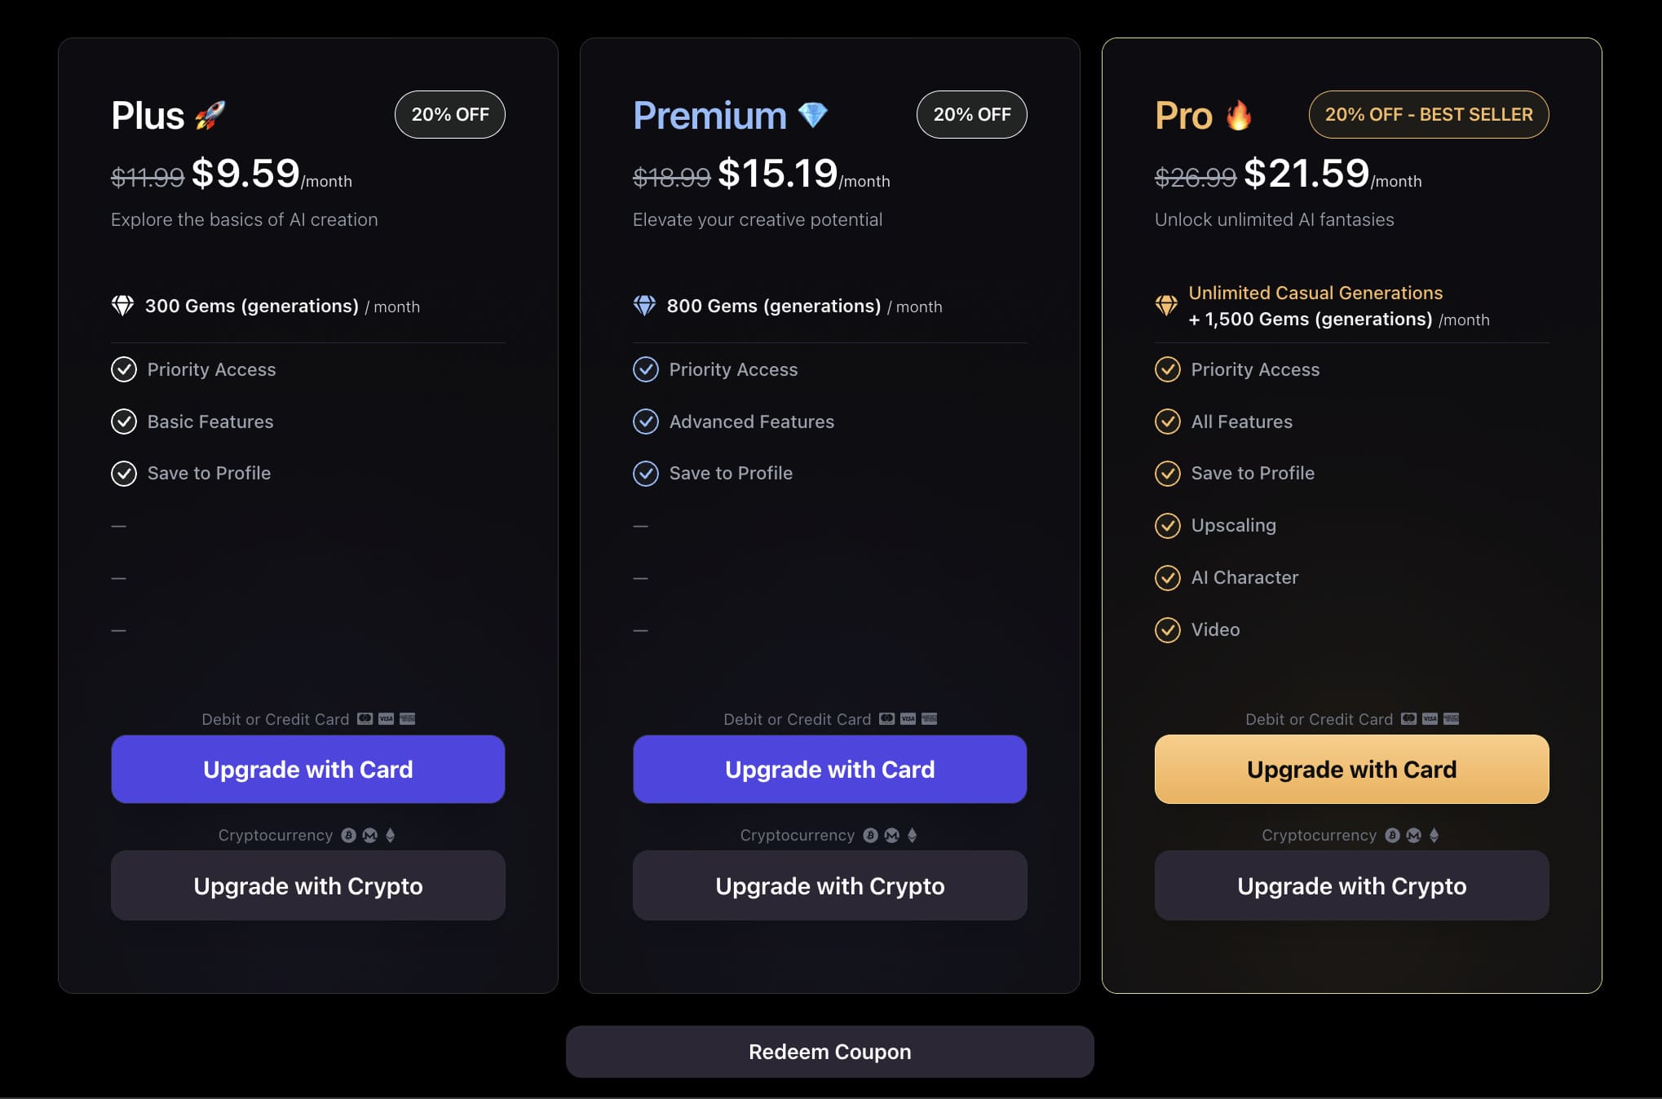Toggle the Advanced Features checkmark in Premium plan
Image resolution: width=1662 pixels, height=1099 pixels.
[x=645, y=422]
